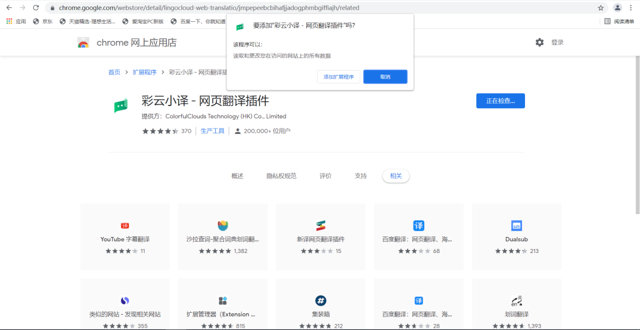Open the 新译网页翻译插件 title

pyautogui.click(x=321, y=239)
